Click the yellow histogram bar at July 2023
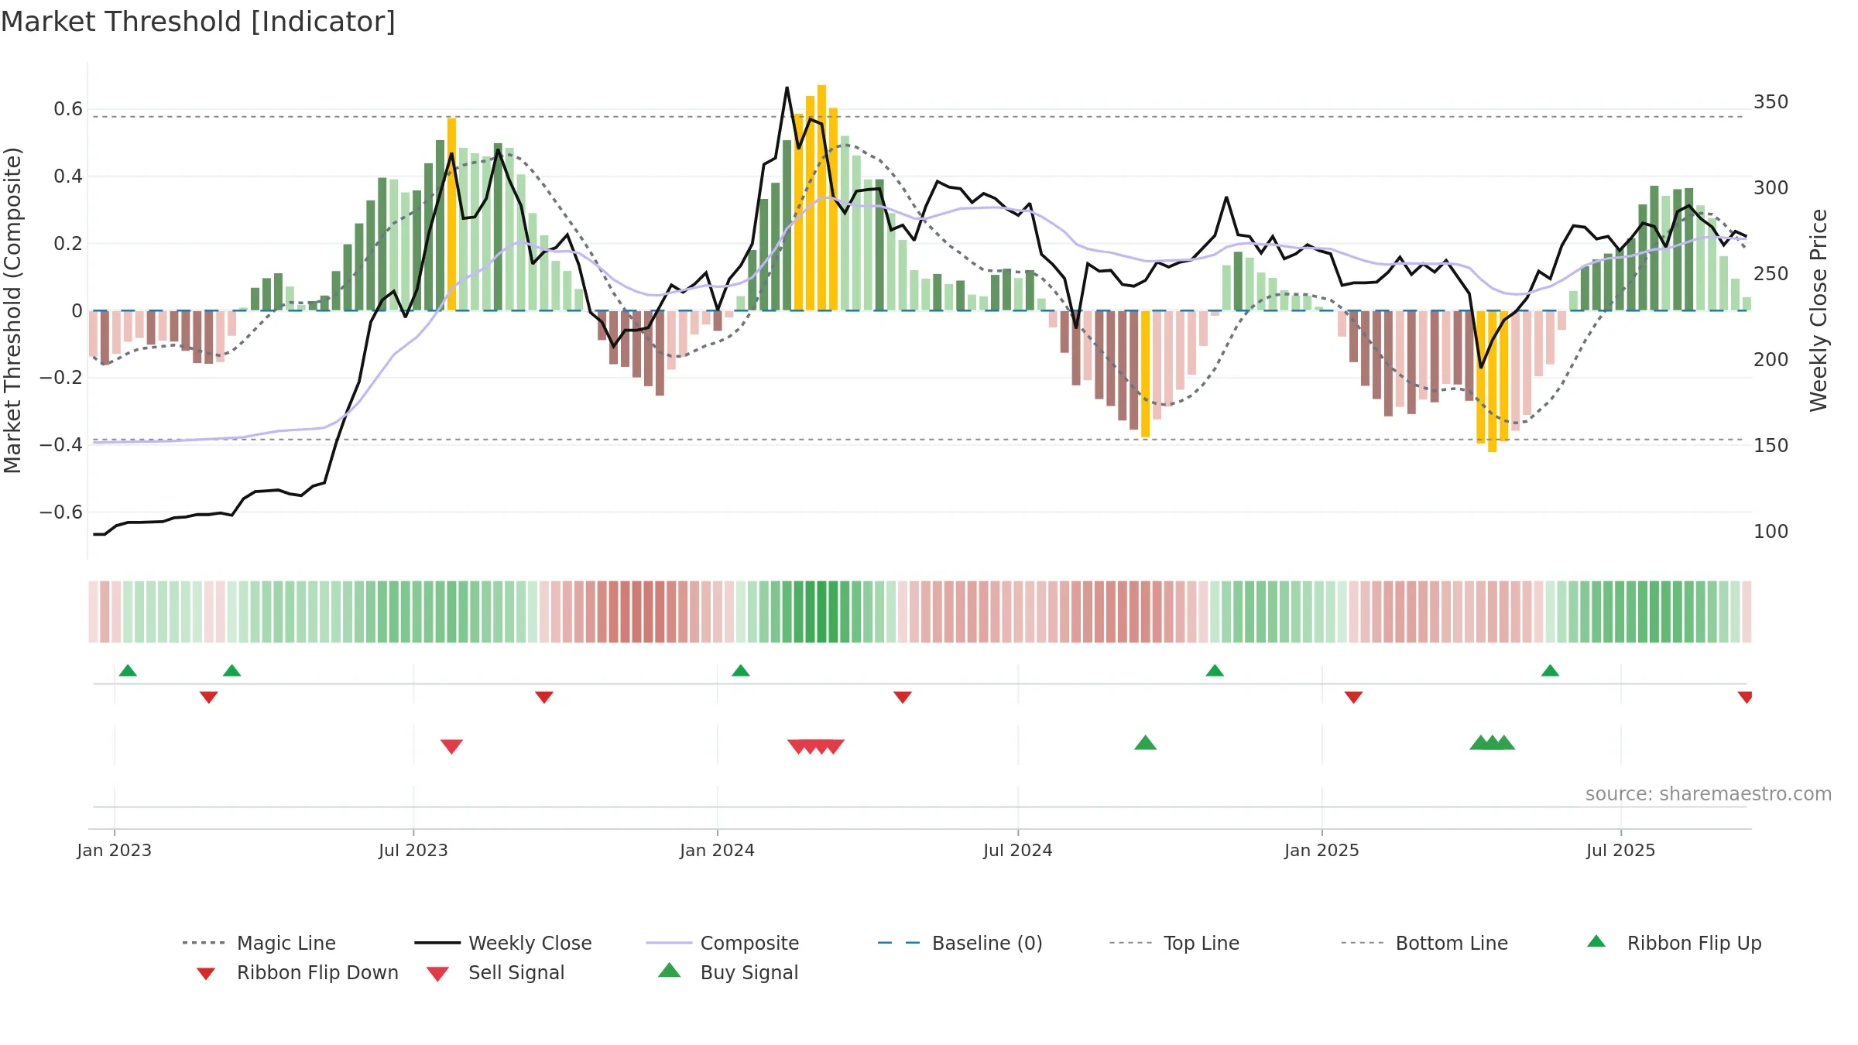 pos(451,214)
